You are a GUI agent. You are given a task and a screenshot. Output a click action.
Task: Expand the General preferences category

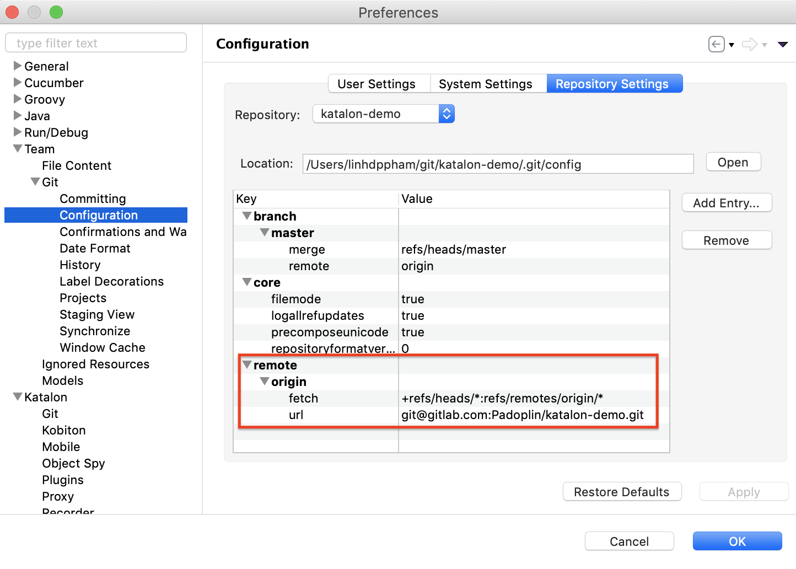17,66
